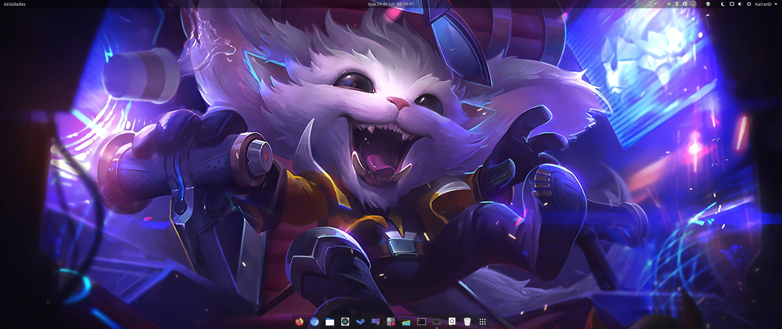Open the system monitor graph icon

click(406, 322)
